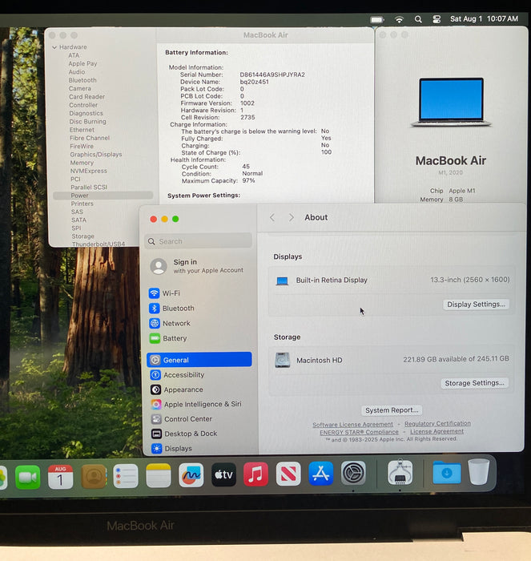This screenshot has width=531, height=561.
Task: Open Calendar from the Dock
Action: point(60,477)
